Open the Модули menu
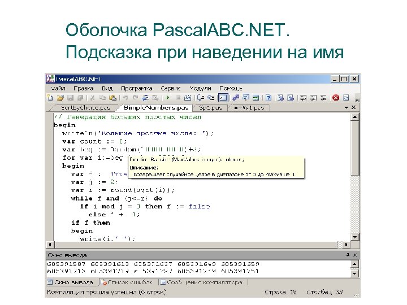This screenshot has height=305, width=407. click(x=200, y=89)
